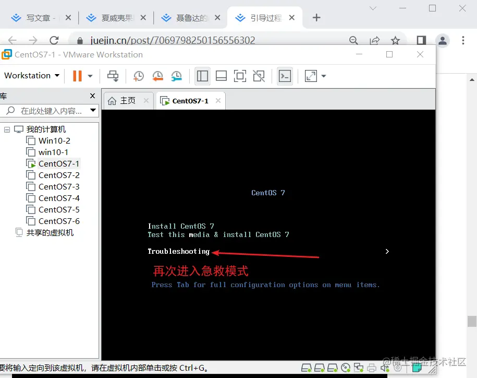This screenshot has width=477, height=378.
Task: Click the stretch guest display icon
Action: [311, 76]
